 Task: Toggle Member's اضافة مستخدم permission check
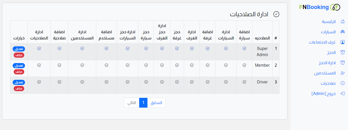(x=106, y=65)
